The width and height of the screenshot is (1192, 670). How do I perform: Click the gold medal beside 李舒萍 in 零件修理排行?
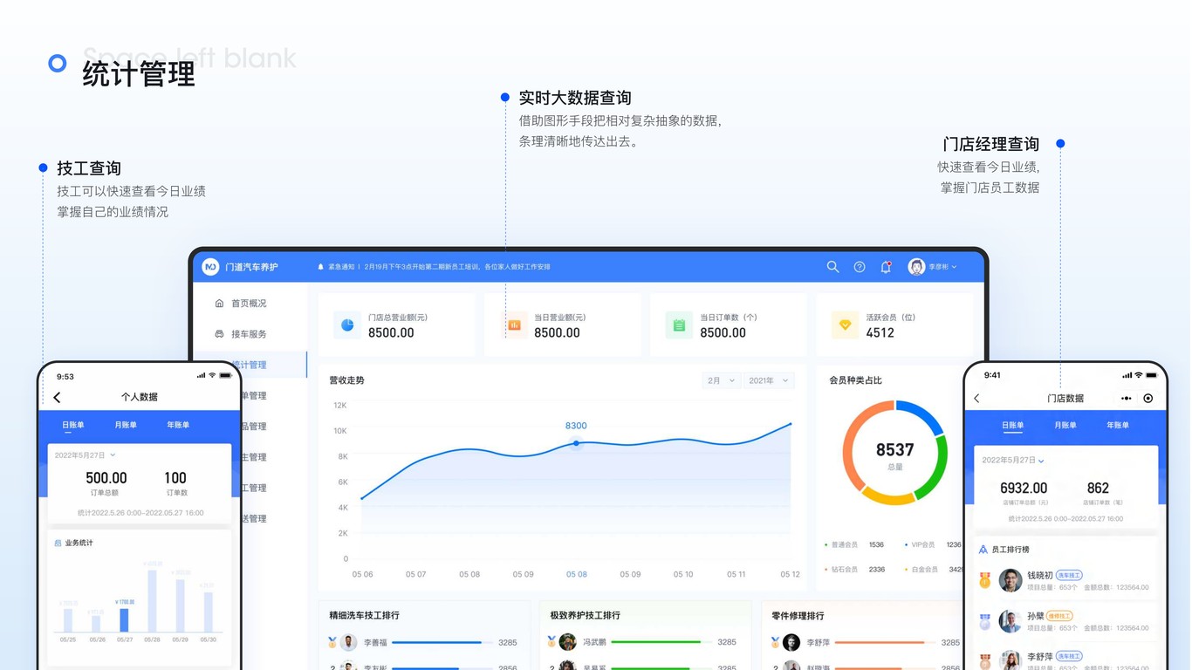775,643
